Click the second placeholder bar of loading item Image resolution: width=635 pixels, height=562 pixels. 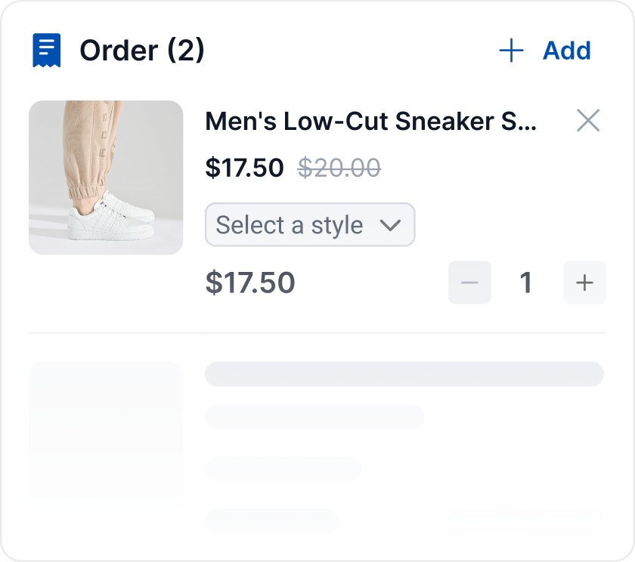coord(314,416)
